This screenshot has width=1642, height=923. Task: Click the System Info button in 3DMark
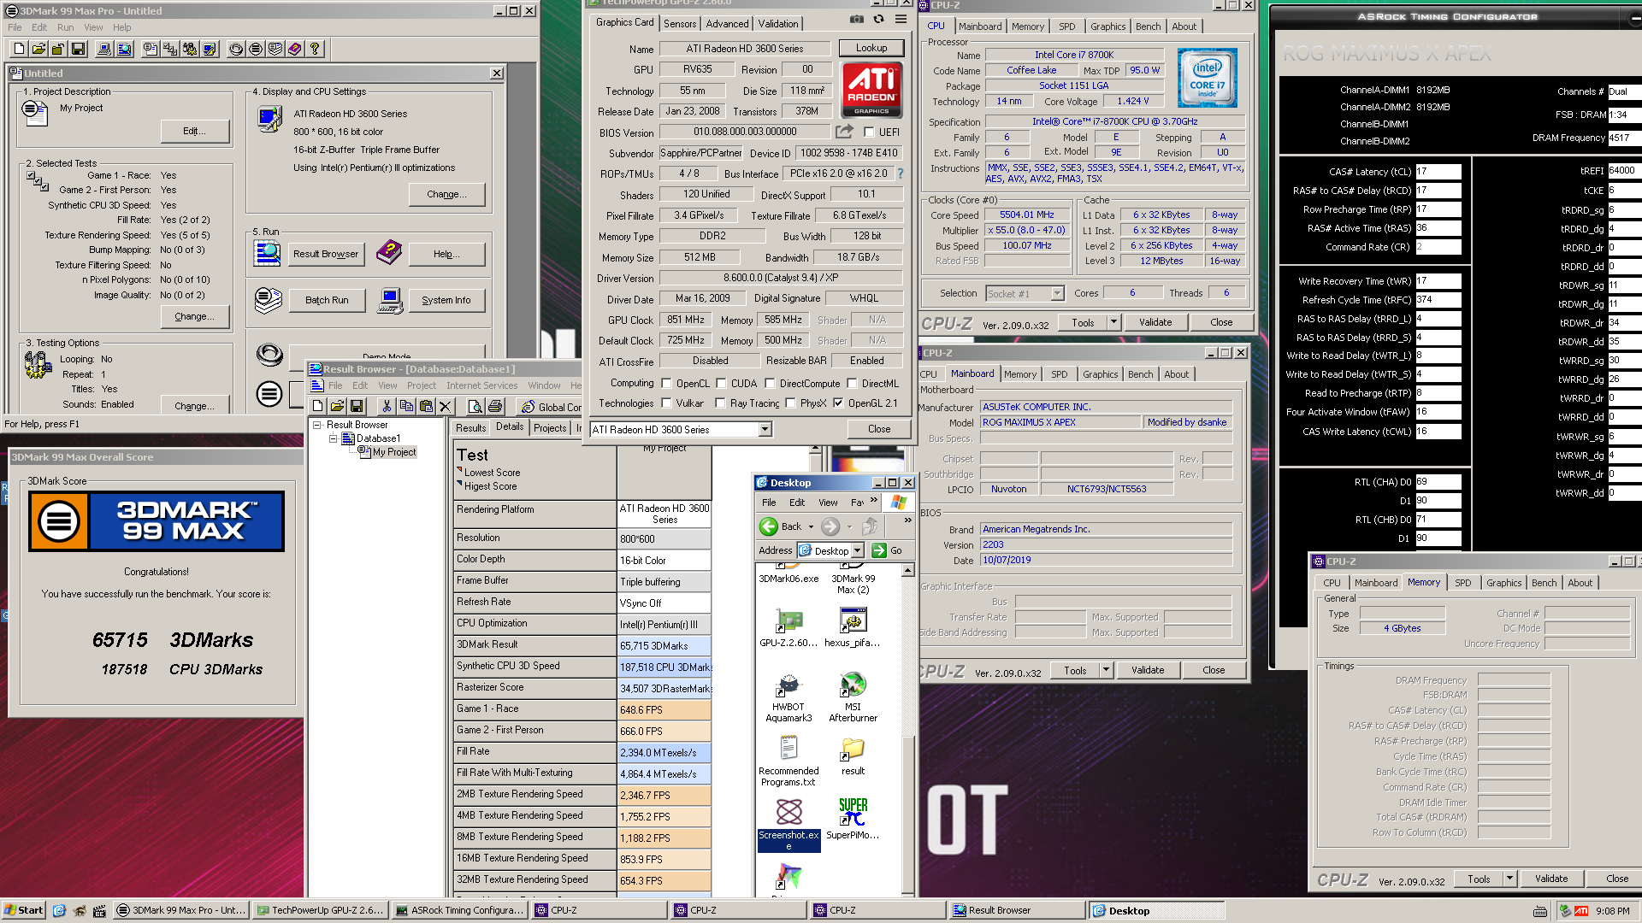(446, 300)
